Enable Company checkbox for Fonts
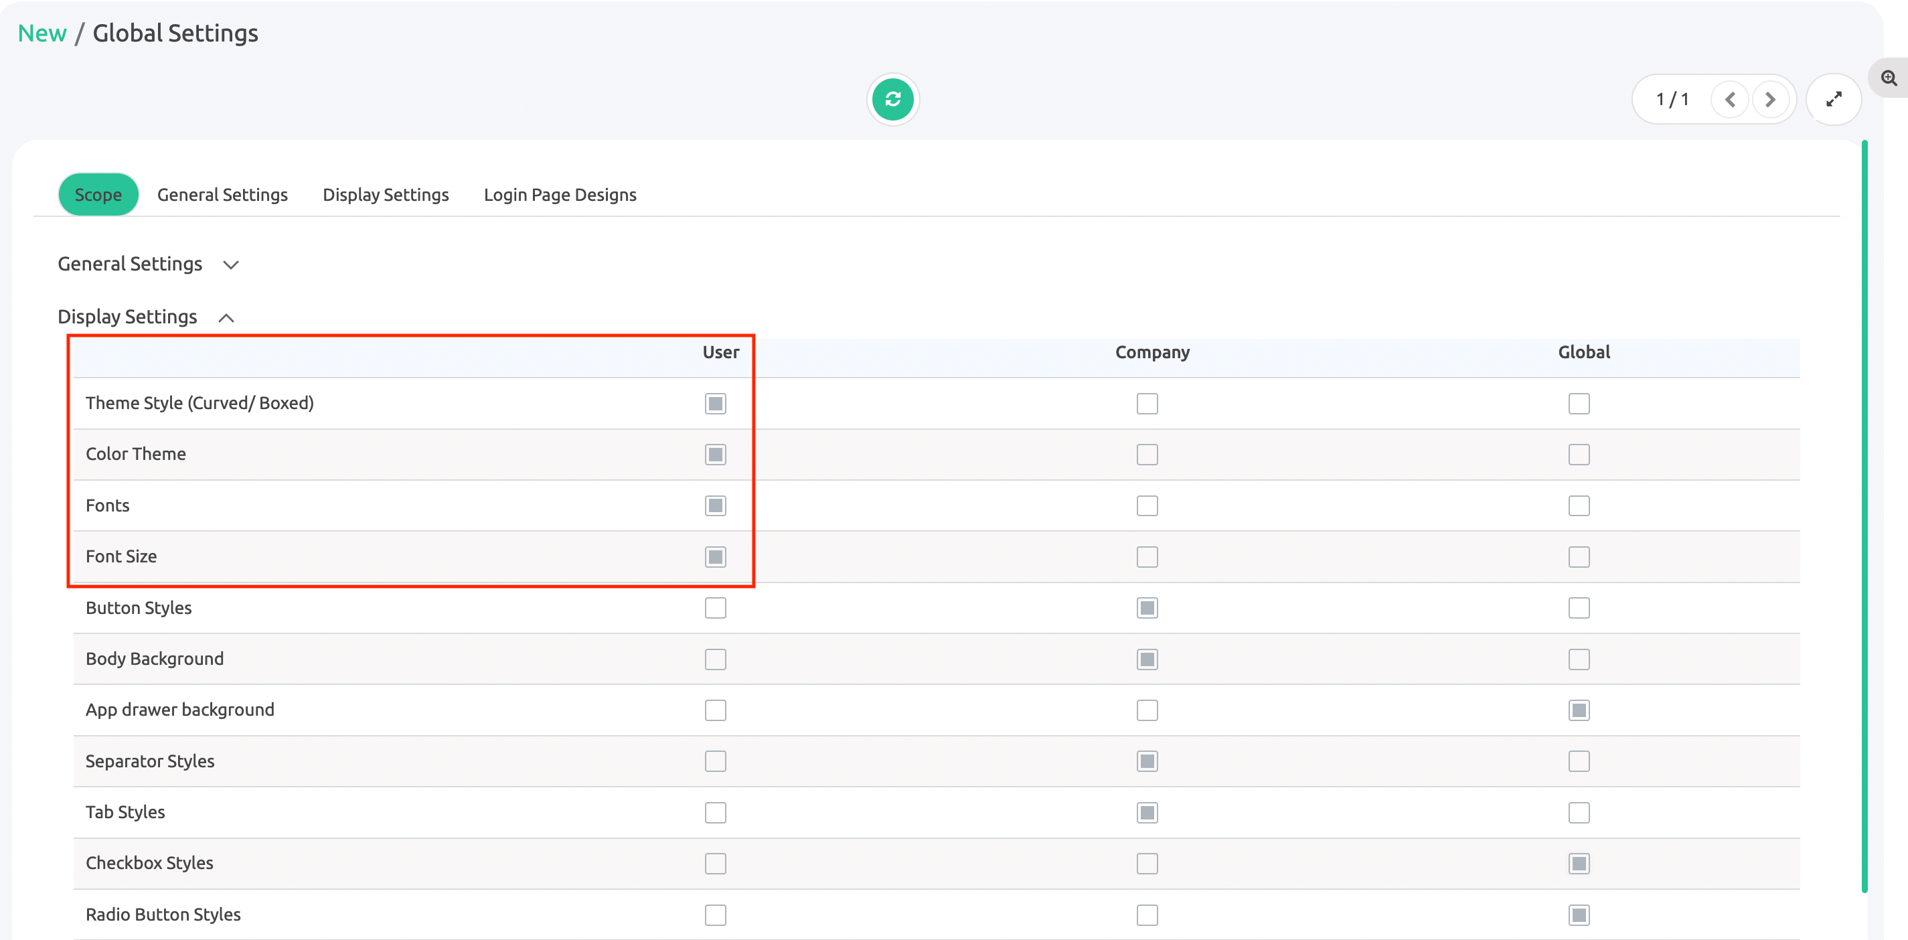The width and height of the screenshot is (1908, 940). click(1147, 506)
